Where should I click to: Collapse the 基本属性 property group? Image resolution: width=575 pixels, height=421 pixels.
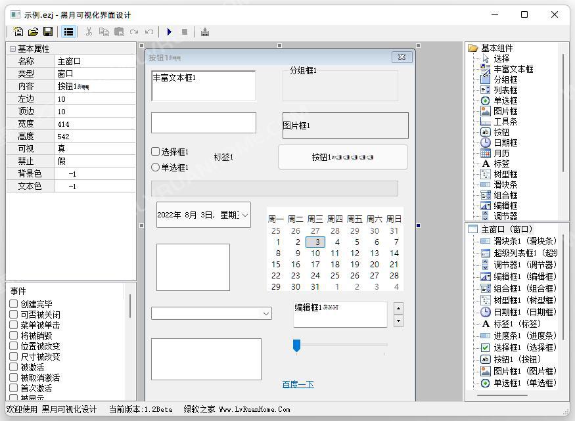[12, 49]
